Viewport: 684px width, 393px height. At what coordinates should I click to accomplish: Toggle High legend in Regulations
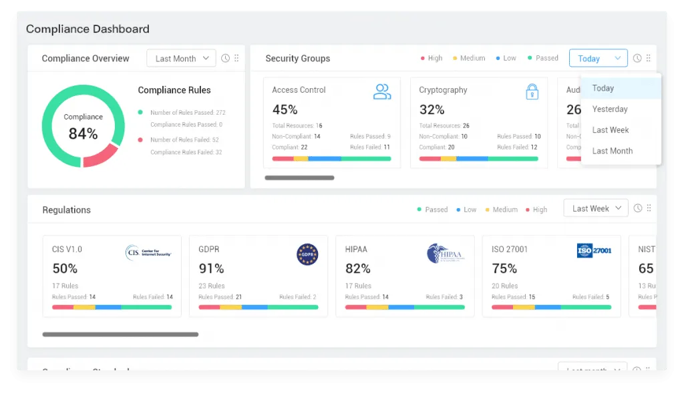tap(536, 210)
